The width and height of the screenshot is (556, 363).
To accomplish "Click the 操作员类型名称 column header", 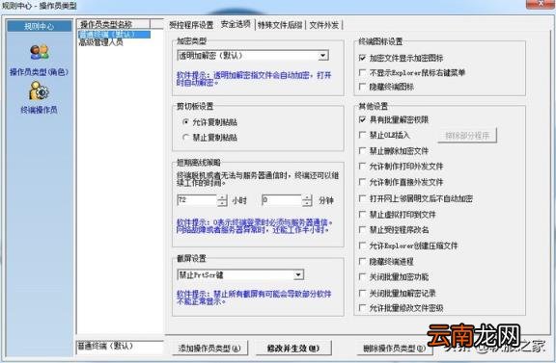I will (114, 24).
